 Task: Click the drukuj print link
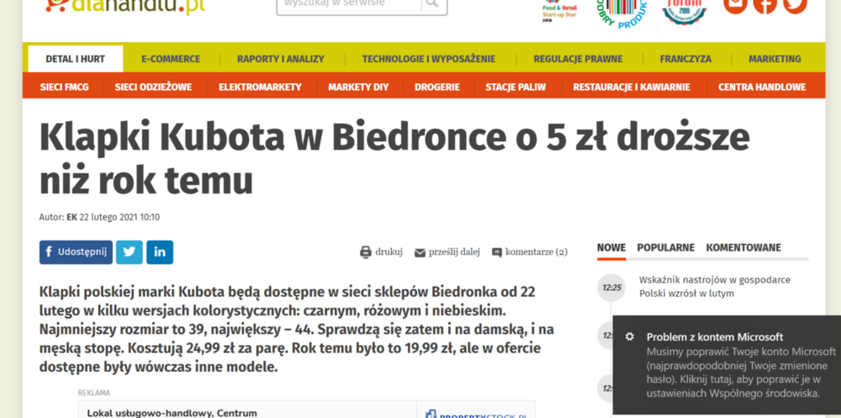point(381,251)
